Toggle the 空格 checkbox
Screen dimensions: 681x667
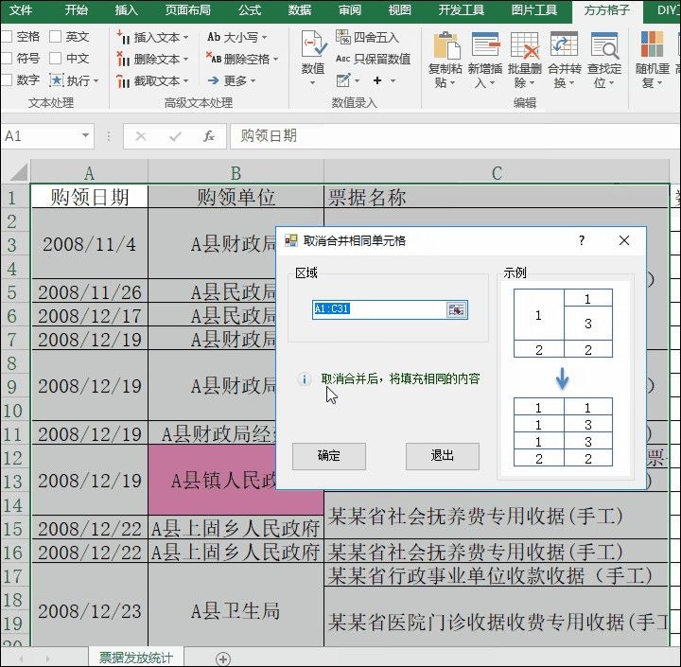(6, 37)
